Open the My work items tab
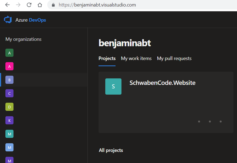This screenshot has width=237, height=163. [136, 58]
